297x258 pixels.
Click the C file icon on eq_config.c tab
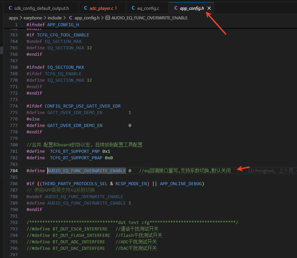click(x=133, y=8)
